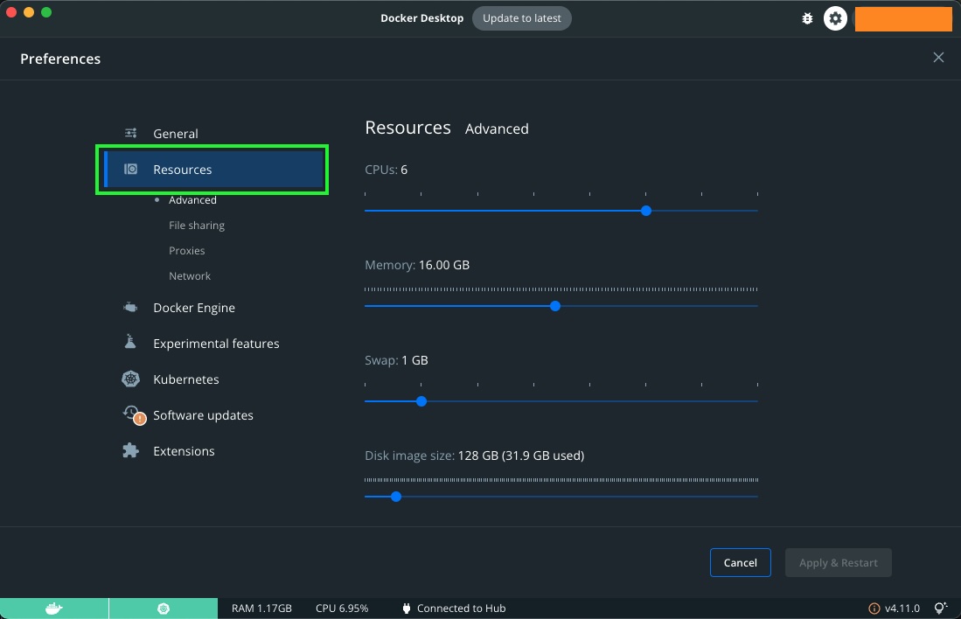Click the yellow macOS minimize button
Viewport: 961px width, 619px height.
pos(29,12)
